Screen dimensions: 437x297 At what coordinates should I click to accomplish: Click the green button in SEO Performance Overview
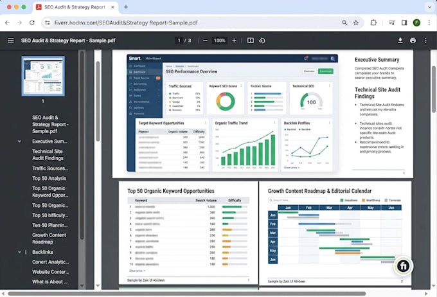[x=326, y=71]
